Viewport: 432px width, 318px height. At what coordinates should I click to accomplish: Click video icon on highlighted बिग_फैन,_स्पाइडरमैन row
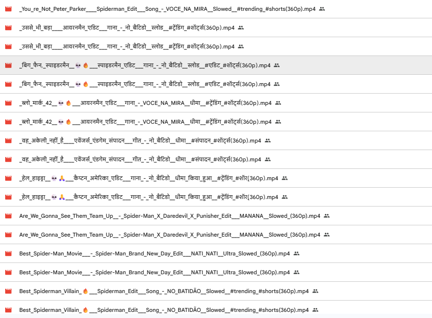coord(8,65)
